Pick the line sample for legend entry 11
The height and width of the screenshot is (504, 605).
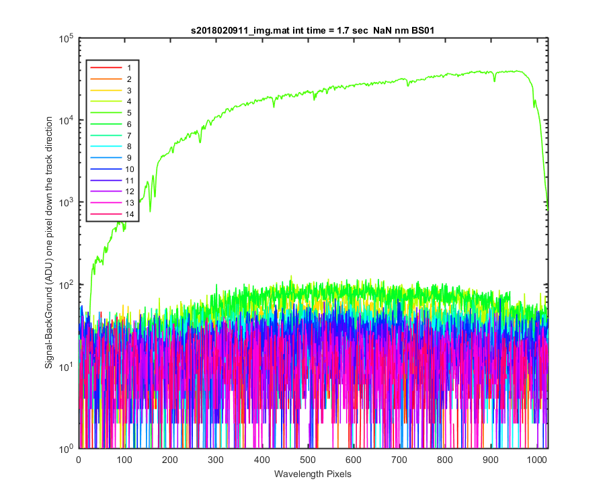pyautogui.click(x=106, y=181)
